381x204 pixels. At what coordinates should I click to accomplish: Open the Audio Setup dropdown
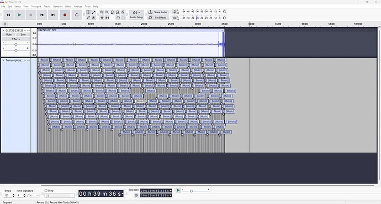pos(136,15)
